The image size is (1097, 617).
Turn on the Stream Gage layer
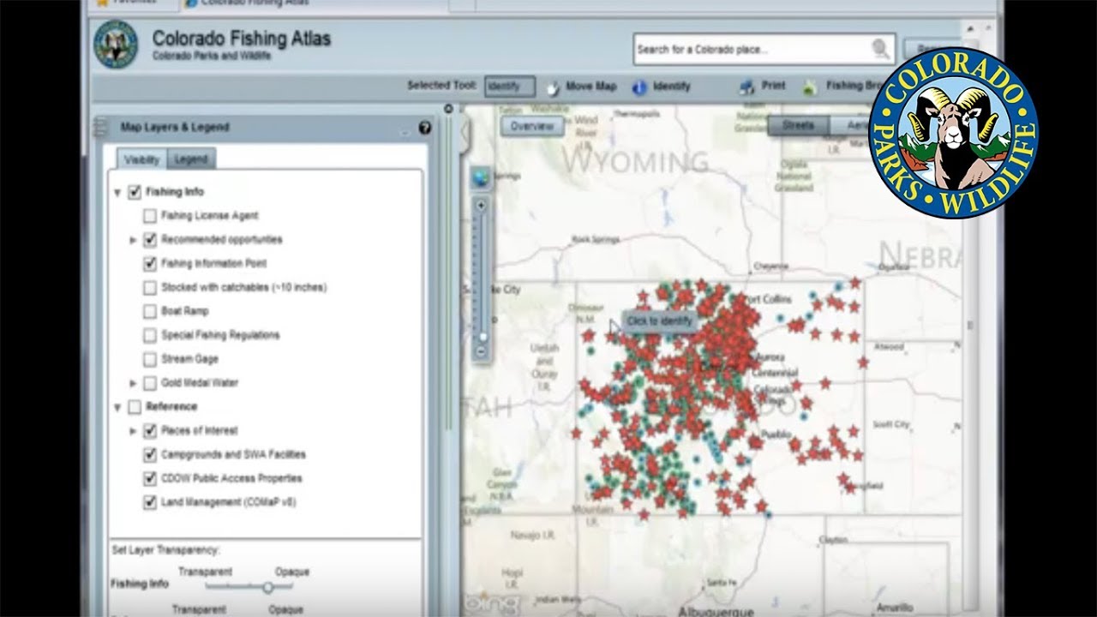(150, 359)
